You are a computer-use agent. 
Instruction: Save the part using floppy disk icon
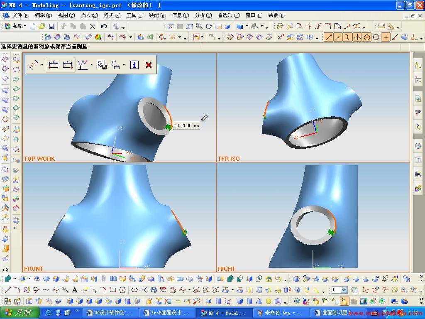point(51,26)
